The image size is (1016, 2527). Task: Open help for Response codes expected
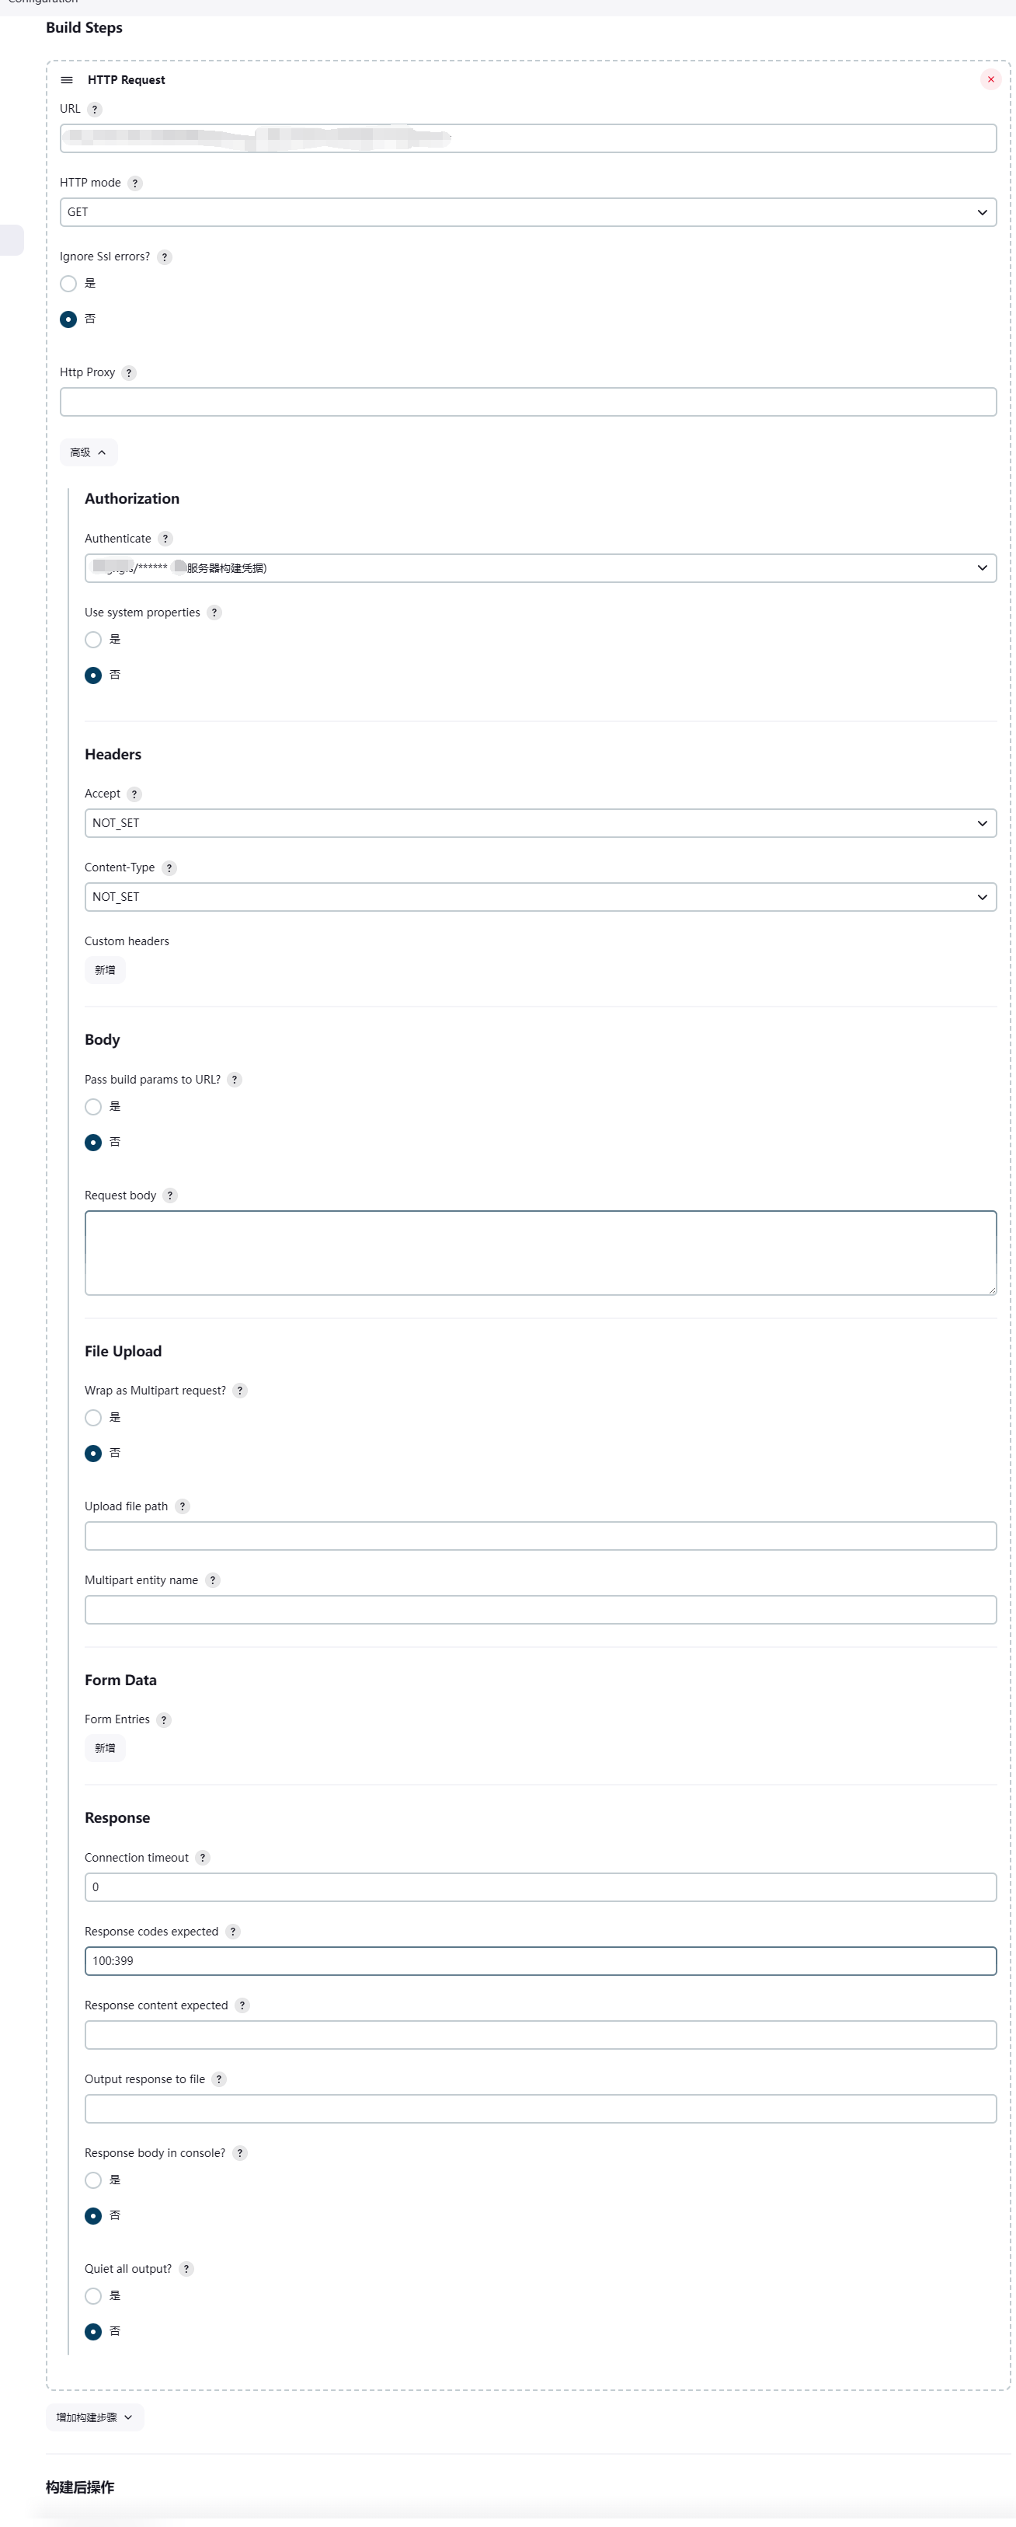click(x=232, y=1931)
